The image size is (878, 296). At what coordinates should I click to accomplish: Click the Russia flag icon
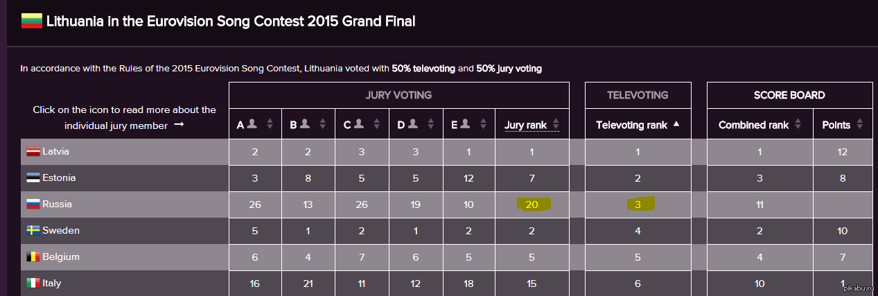tap(33, 204)
